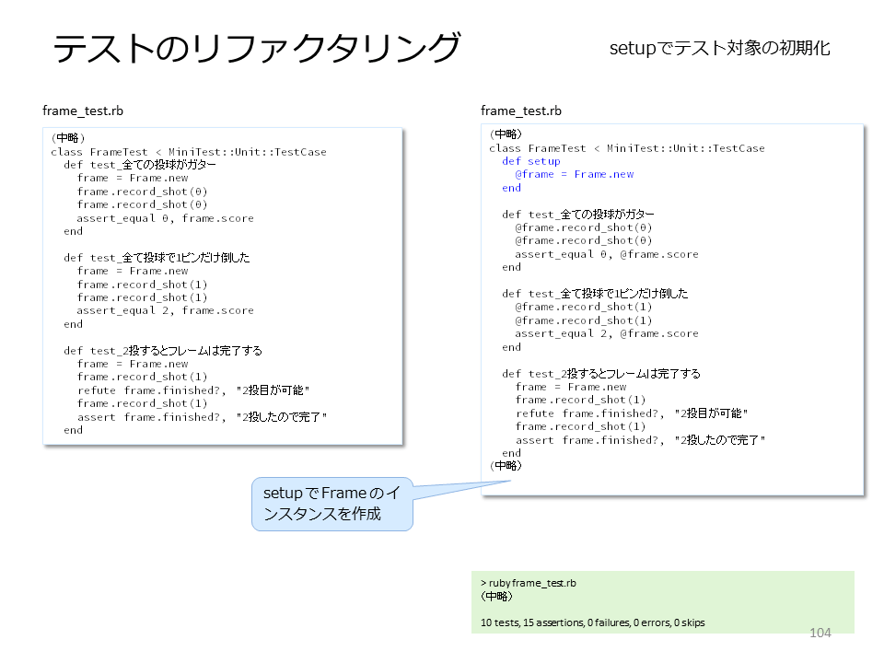The height and width of the screenshot is (663, 884).
Task: Click the blue 'def setup' line
Action: tap(531, 161)
